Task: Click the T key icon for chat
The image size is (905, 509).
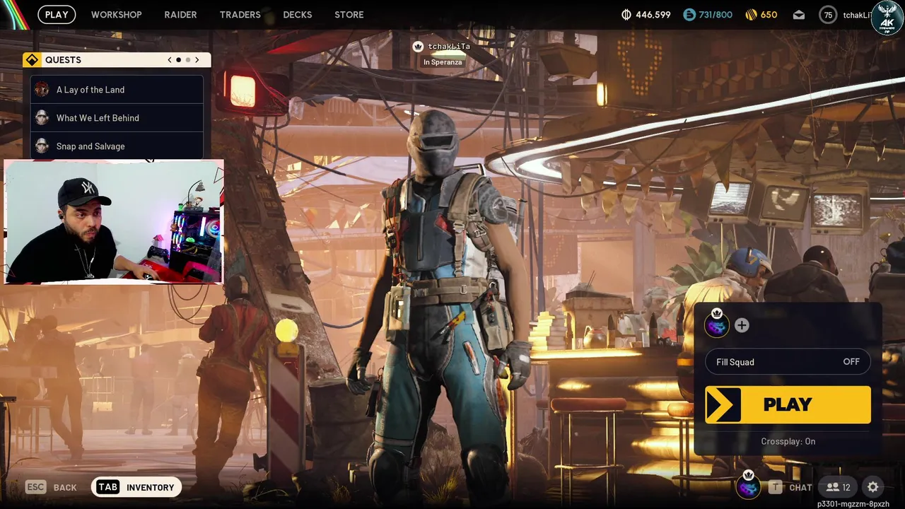Action: 776,487
